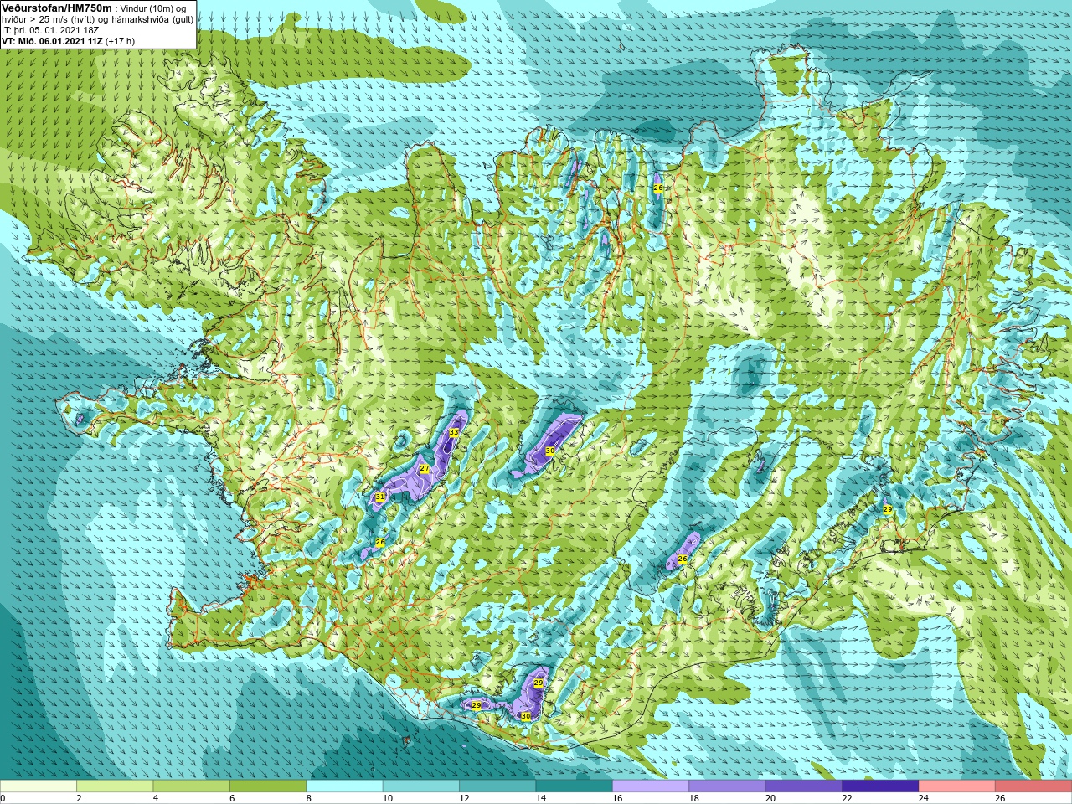Click the yellow gust label "31"
This screenshot has height=804, width=1072.
tap(380, 497)
